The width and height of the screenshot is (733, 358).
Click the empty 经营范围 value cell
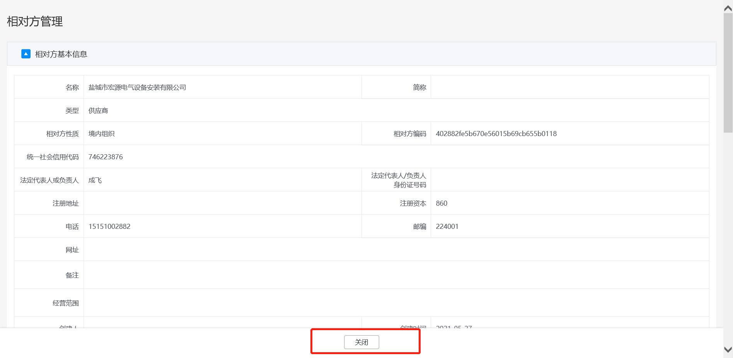pyautogui.click(x=396, y=303)
